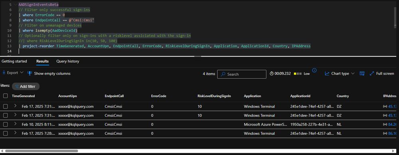
Task: Select ApplicationId cell starting 1950a258-227b
Action: click(312, 124)
